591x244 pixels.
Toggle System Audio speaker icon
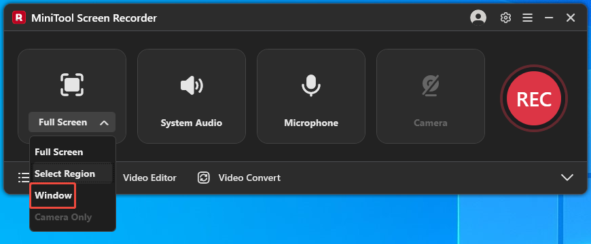(192, 85)
